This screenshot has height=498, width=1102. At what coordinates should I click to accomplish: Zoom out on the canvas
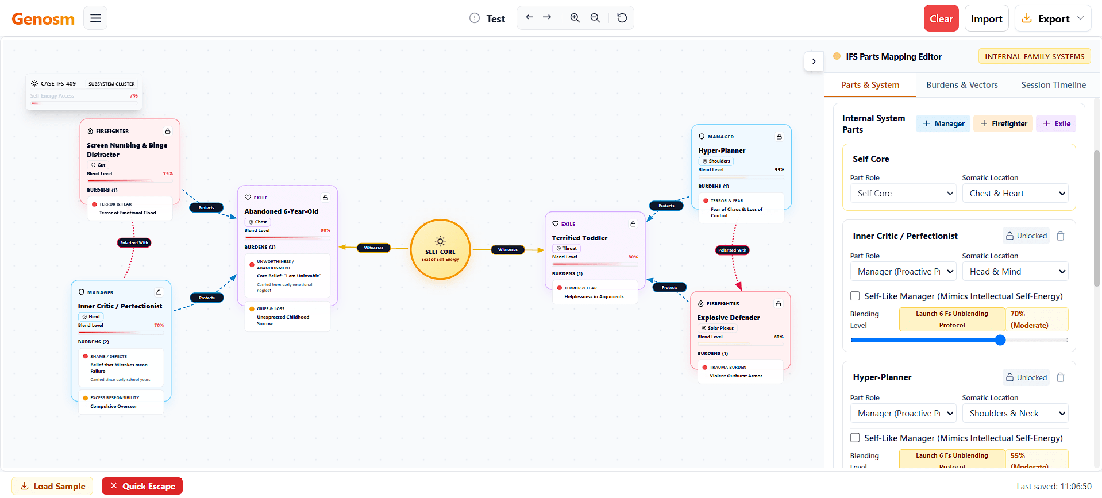tap(595, 18)
